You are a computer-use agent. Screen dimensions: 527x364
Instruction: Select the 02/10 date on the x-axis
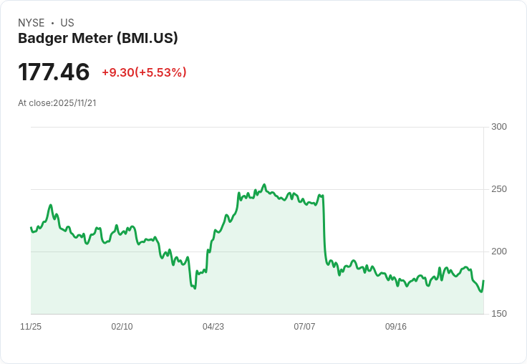click(x=122, y=327)
